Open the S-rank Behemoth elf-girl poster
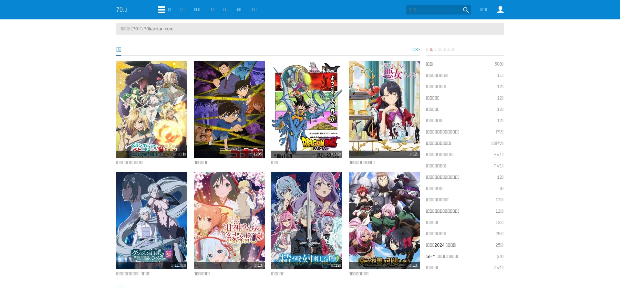The width and height of the screenshot is (620, 287). (152, 109)
